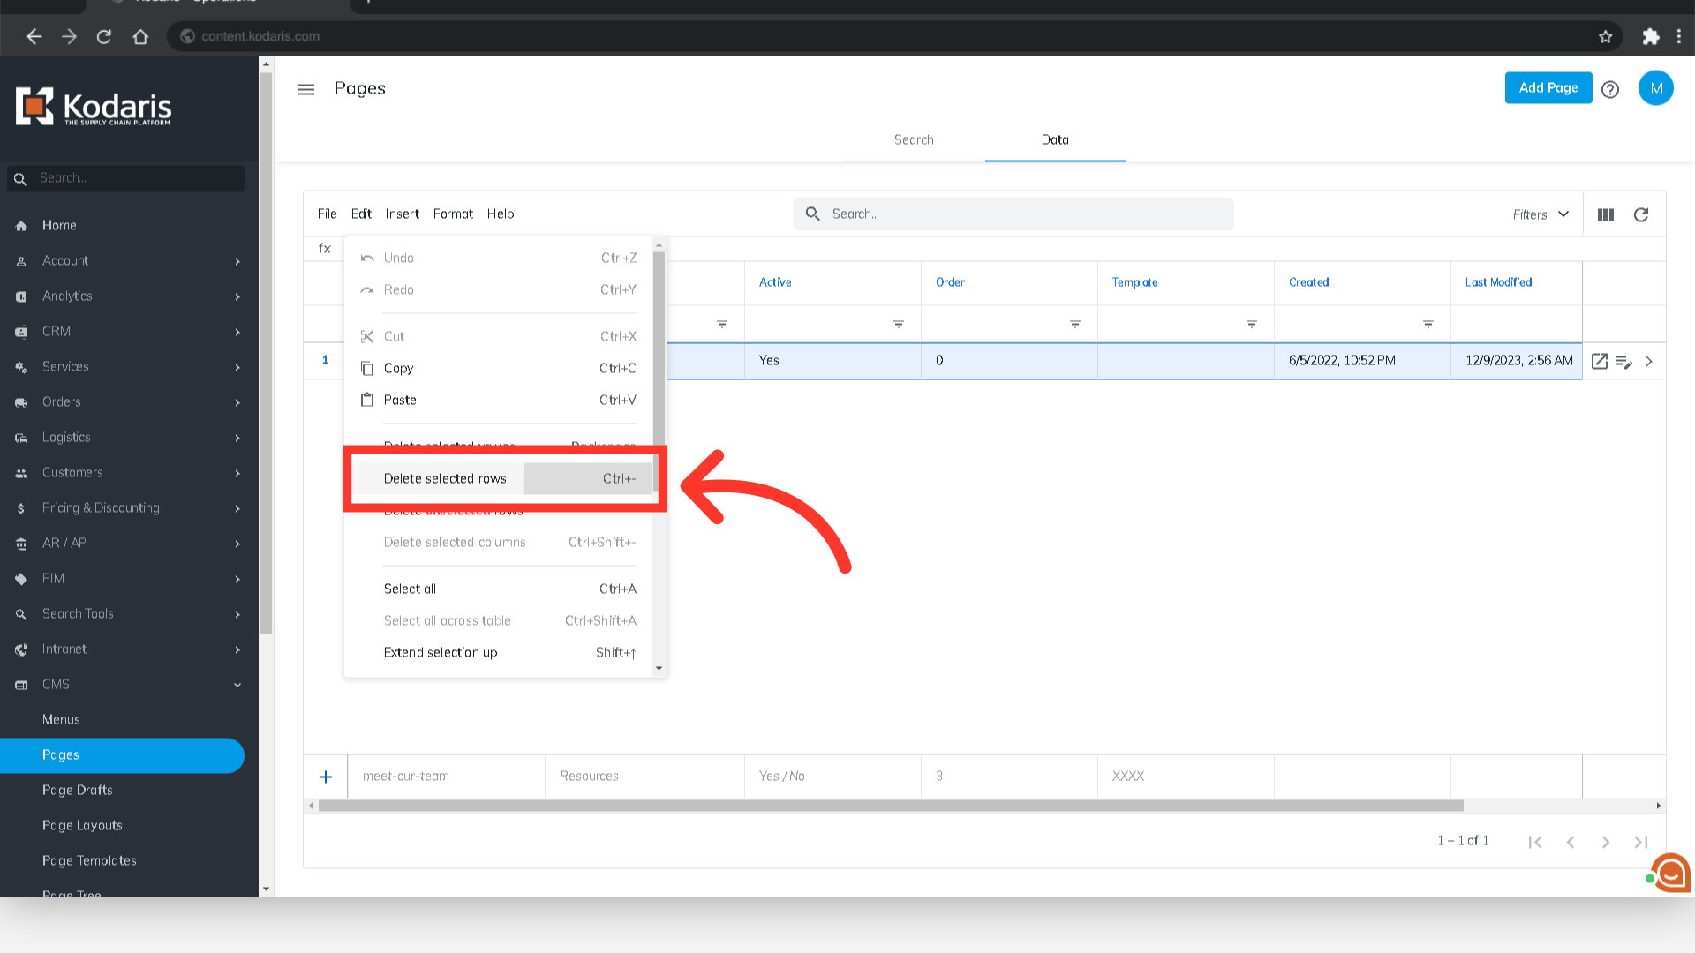Viewport: 1695px width, 953px height.
Task: Click the table refresh icon
Action: [1640, 214]
